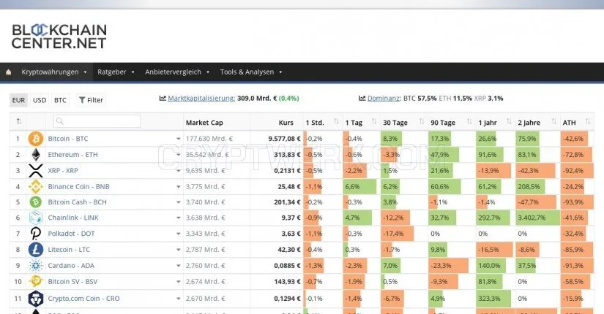Click the Crypto.com Coin logo
The width and height of the screenshot is (604, 314).
pyautogui.click(x=36, y=298)
